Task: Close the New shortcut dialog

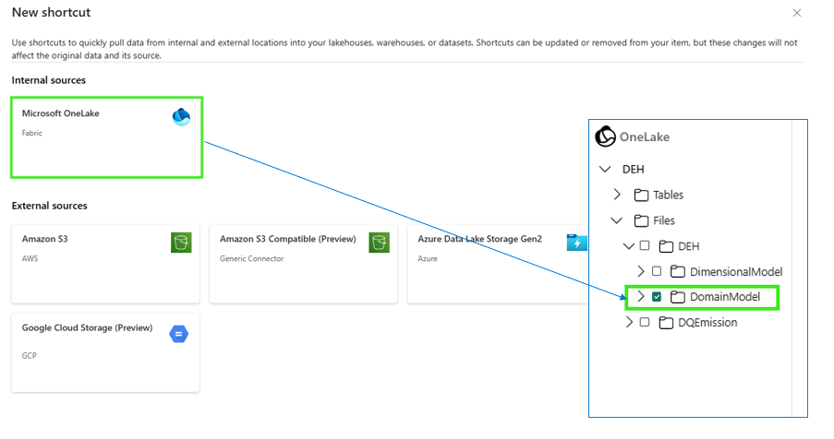Action: click(x=797, y=13)
